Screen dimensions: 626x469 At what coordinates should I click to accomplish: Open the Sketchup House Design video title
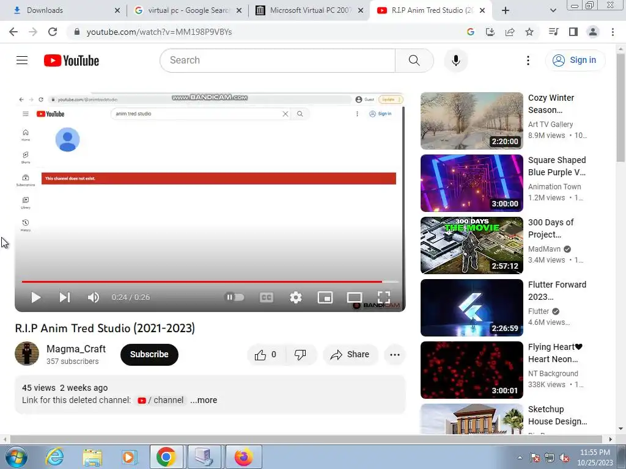pyautogui.click(x=558, y=415)
